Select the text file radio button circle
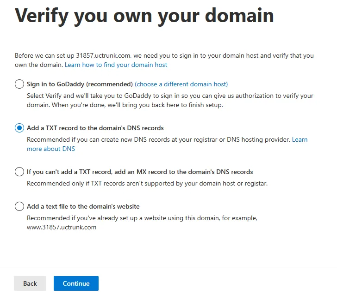This screenshot has height=294, width=337. point(19,206)
